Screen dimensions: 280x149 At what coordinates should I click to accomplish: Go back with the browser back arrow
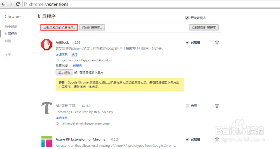click(x=3, y=4)
